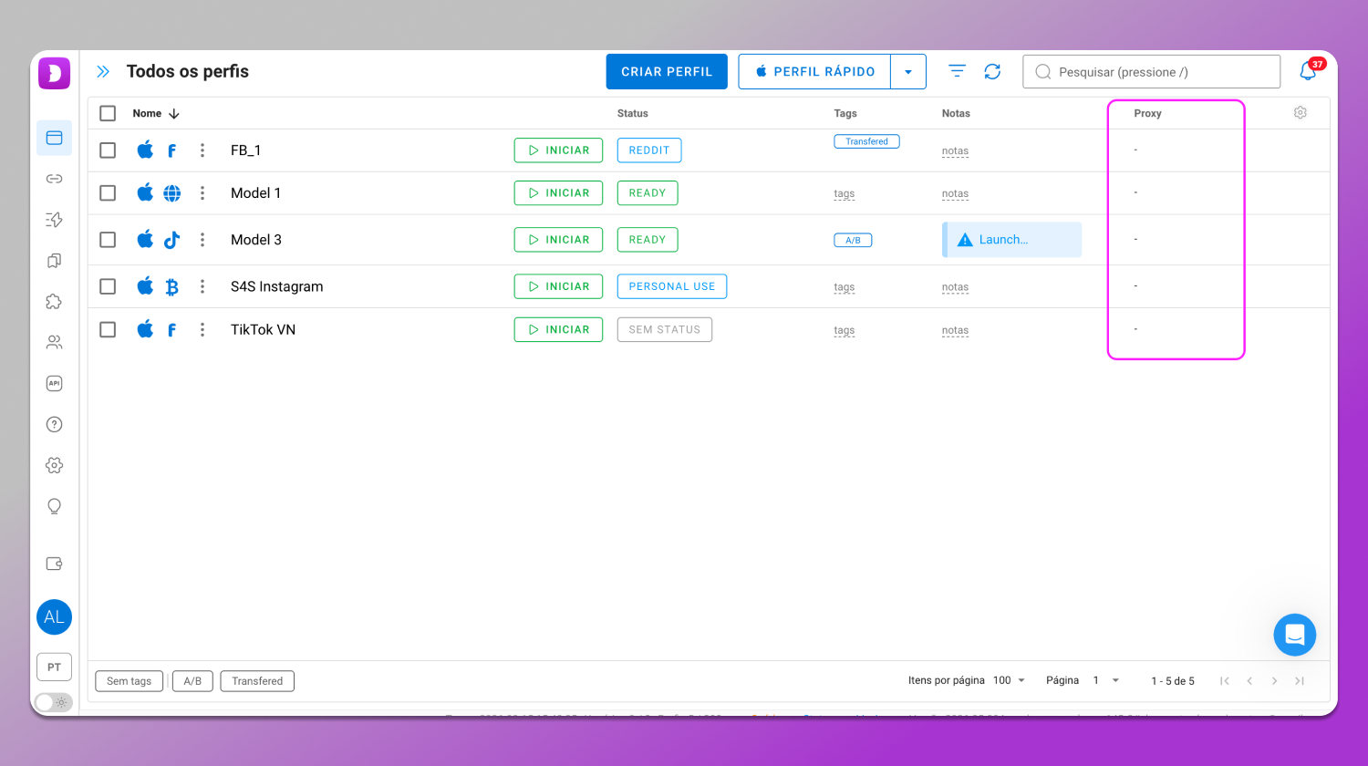Filter by the Sem tags chip
The width and height of the screenshot is (1368, 766).
129,681
